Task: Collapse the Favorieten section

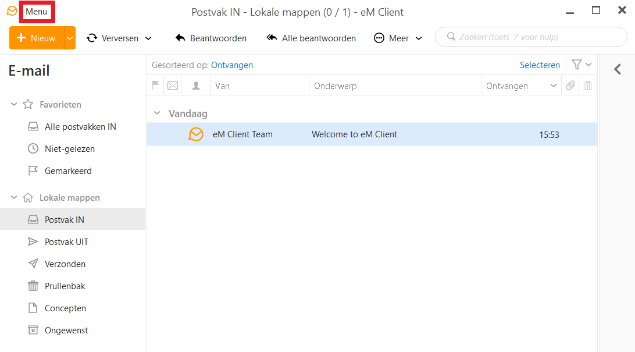Action: (x=15, y=105)
